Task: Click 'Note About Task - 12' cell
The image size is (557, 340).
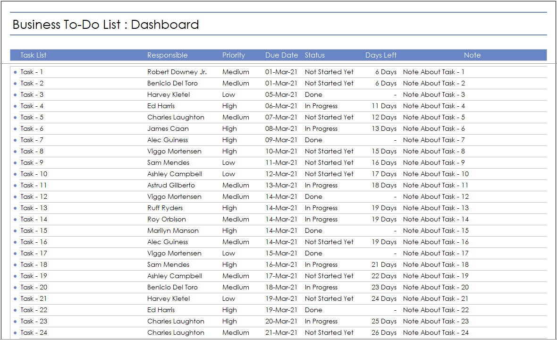Action: tap(436, 196)
